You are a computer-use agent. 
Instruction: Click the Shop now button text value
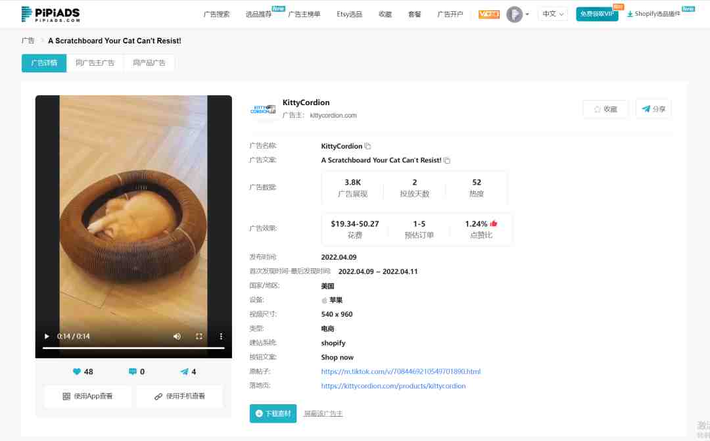tap(337, 358)
